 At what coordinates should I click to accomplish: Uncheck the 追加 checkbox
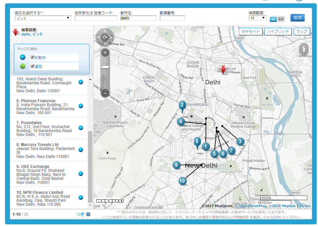(x=33, y=66)
